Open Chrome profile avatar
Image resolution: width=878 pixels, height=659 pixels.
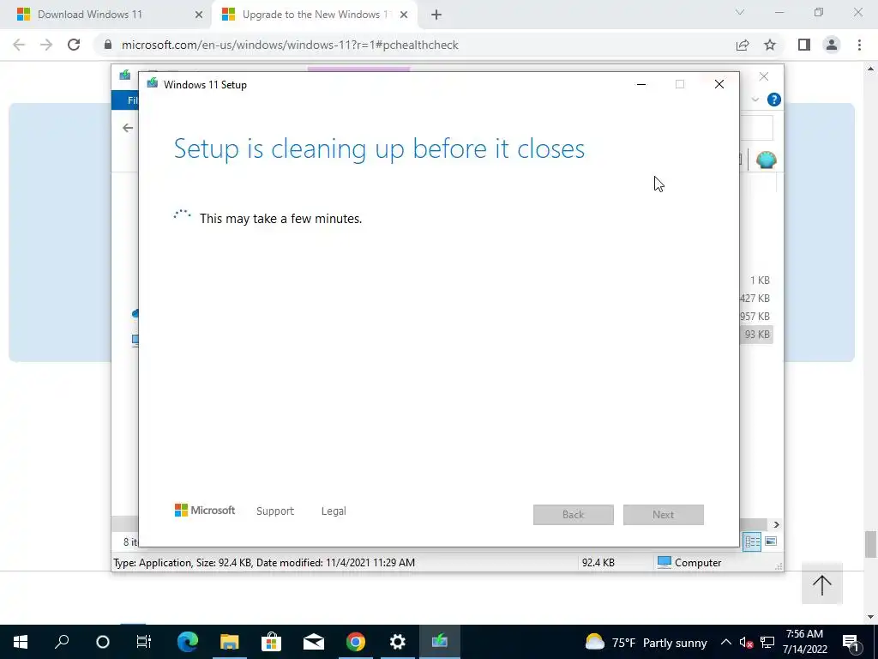pos(832,45)
